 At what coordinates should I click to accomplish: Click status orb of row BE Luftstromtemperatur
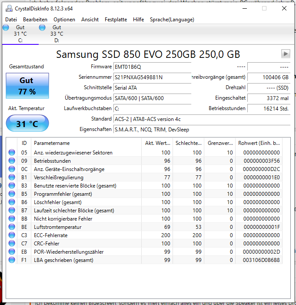coord(12,227)
